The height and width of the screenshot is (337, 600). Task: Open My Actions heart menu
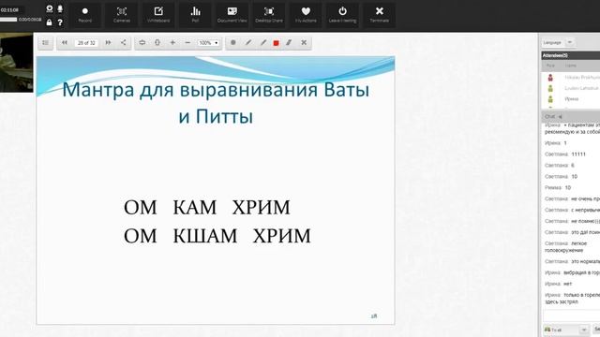(306, 15)
